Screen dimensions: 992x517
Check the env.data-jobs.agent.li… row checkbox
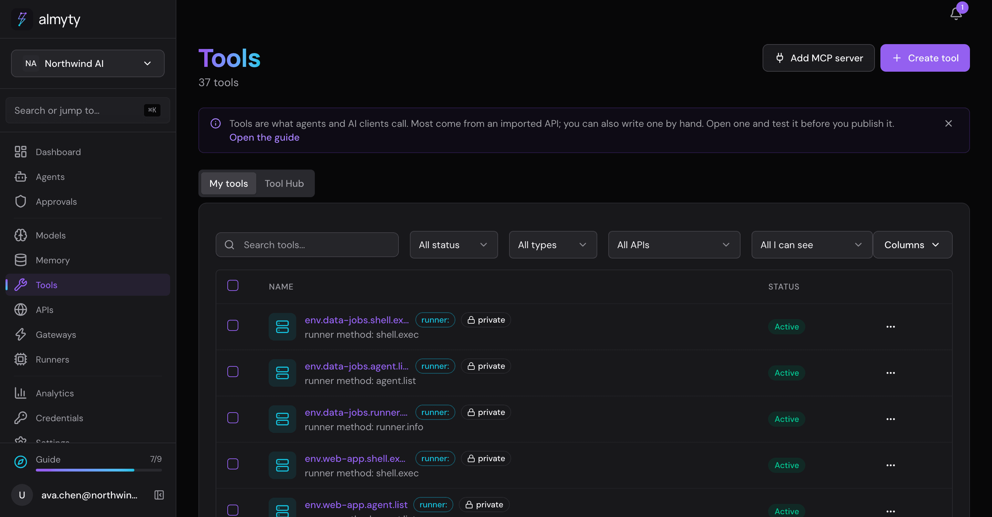pyautogui.click(x=232, y=372)
